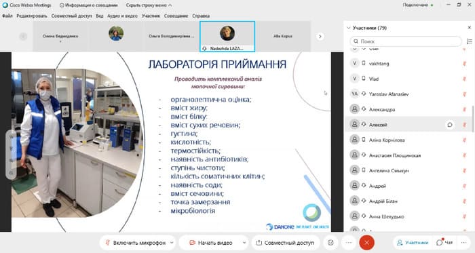Open the reactions emoji button
Image resolution: width=475 pixels, height=253 pixels.
point(330,242)
